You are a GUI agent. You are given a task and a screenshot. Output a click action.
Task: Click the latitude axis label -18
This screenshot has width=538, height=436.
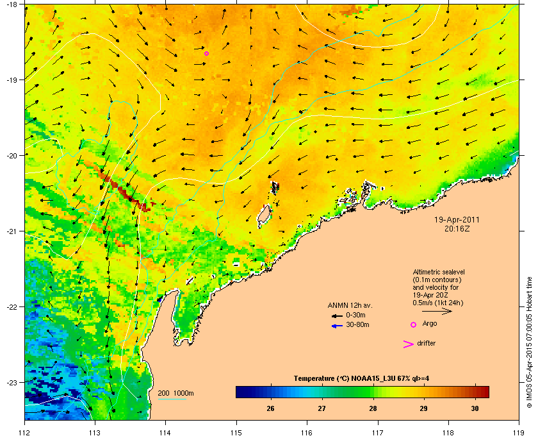tap(12, 4)
